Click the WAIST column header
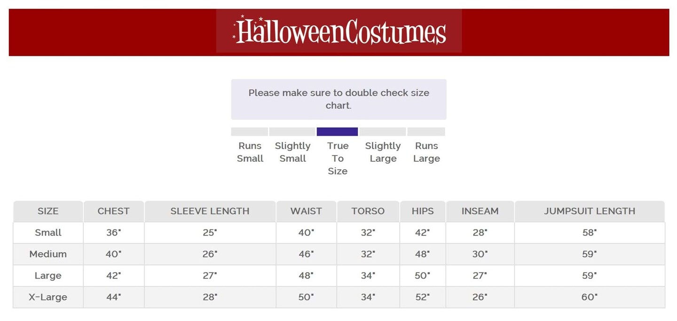Image resolution: width=677 pixels, height=321 pixels. (x=306, y=211)
